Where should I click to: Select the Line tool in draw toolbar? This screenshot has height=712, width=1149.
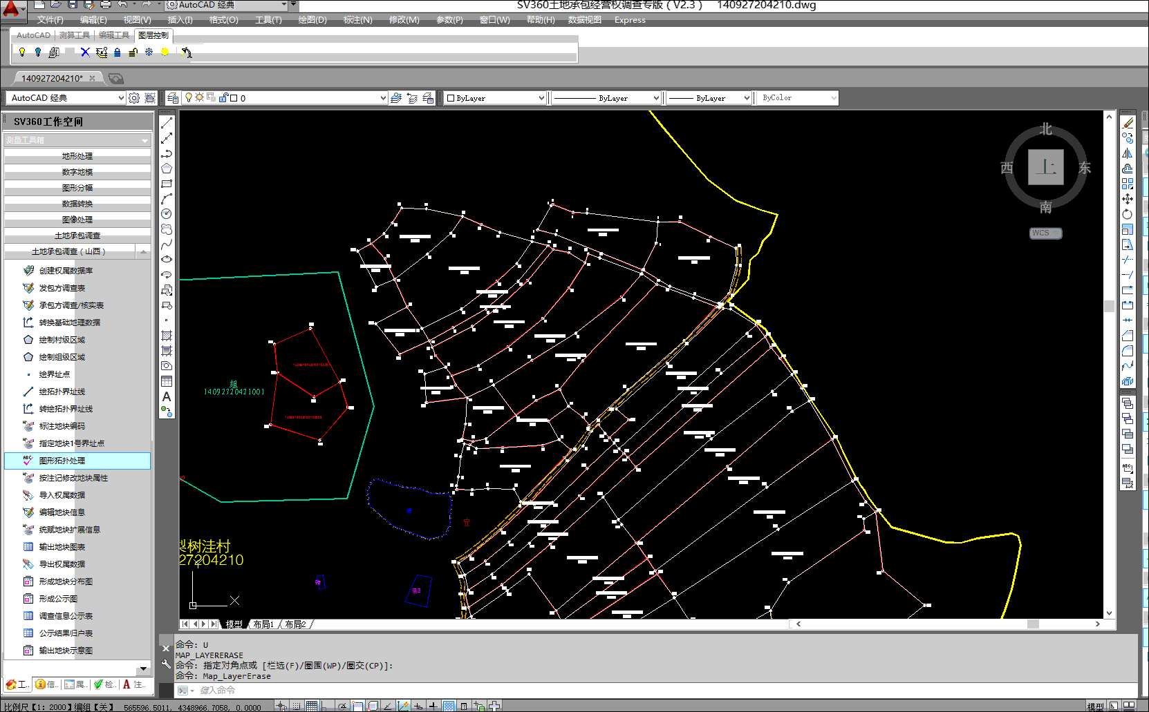(167, 123)
